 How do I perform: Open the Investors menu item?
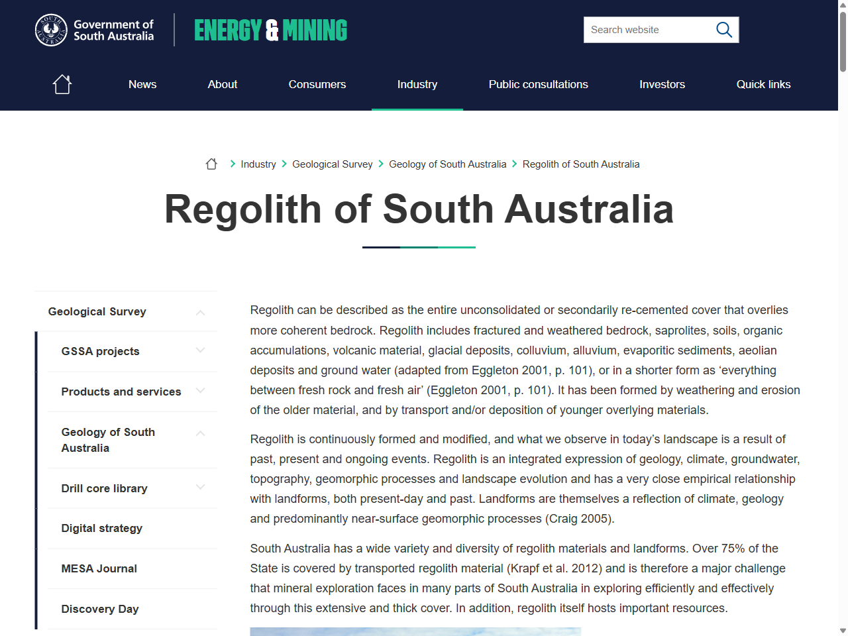[662, 84]
